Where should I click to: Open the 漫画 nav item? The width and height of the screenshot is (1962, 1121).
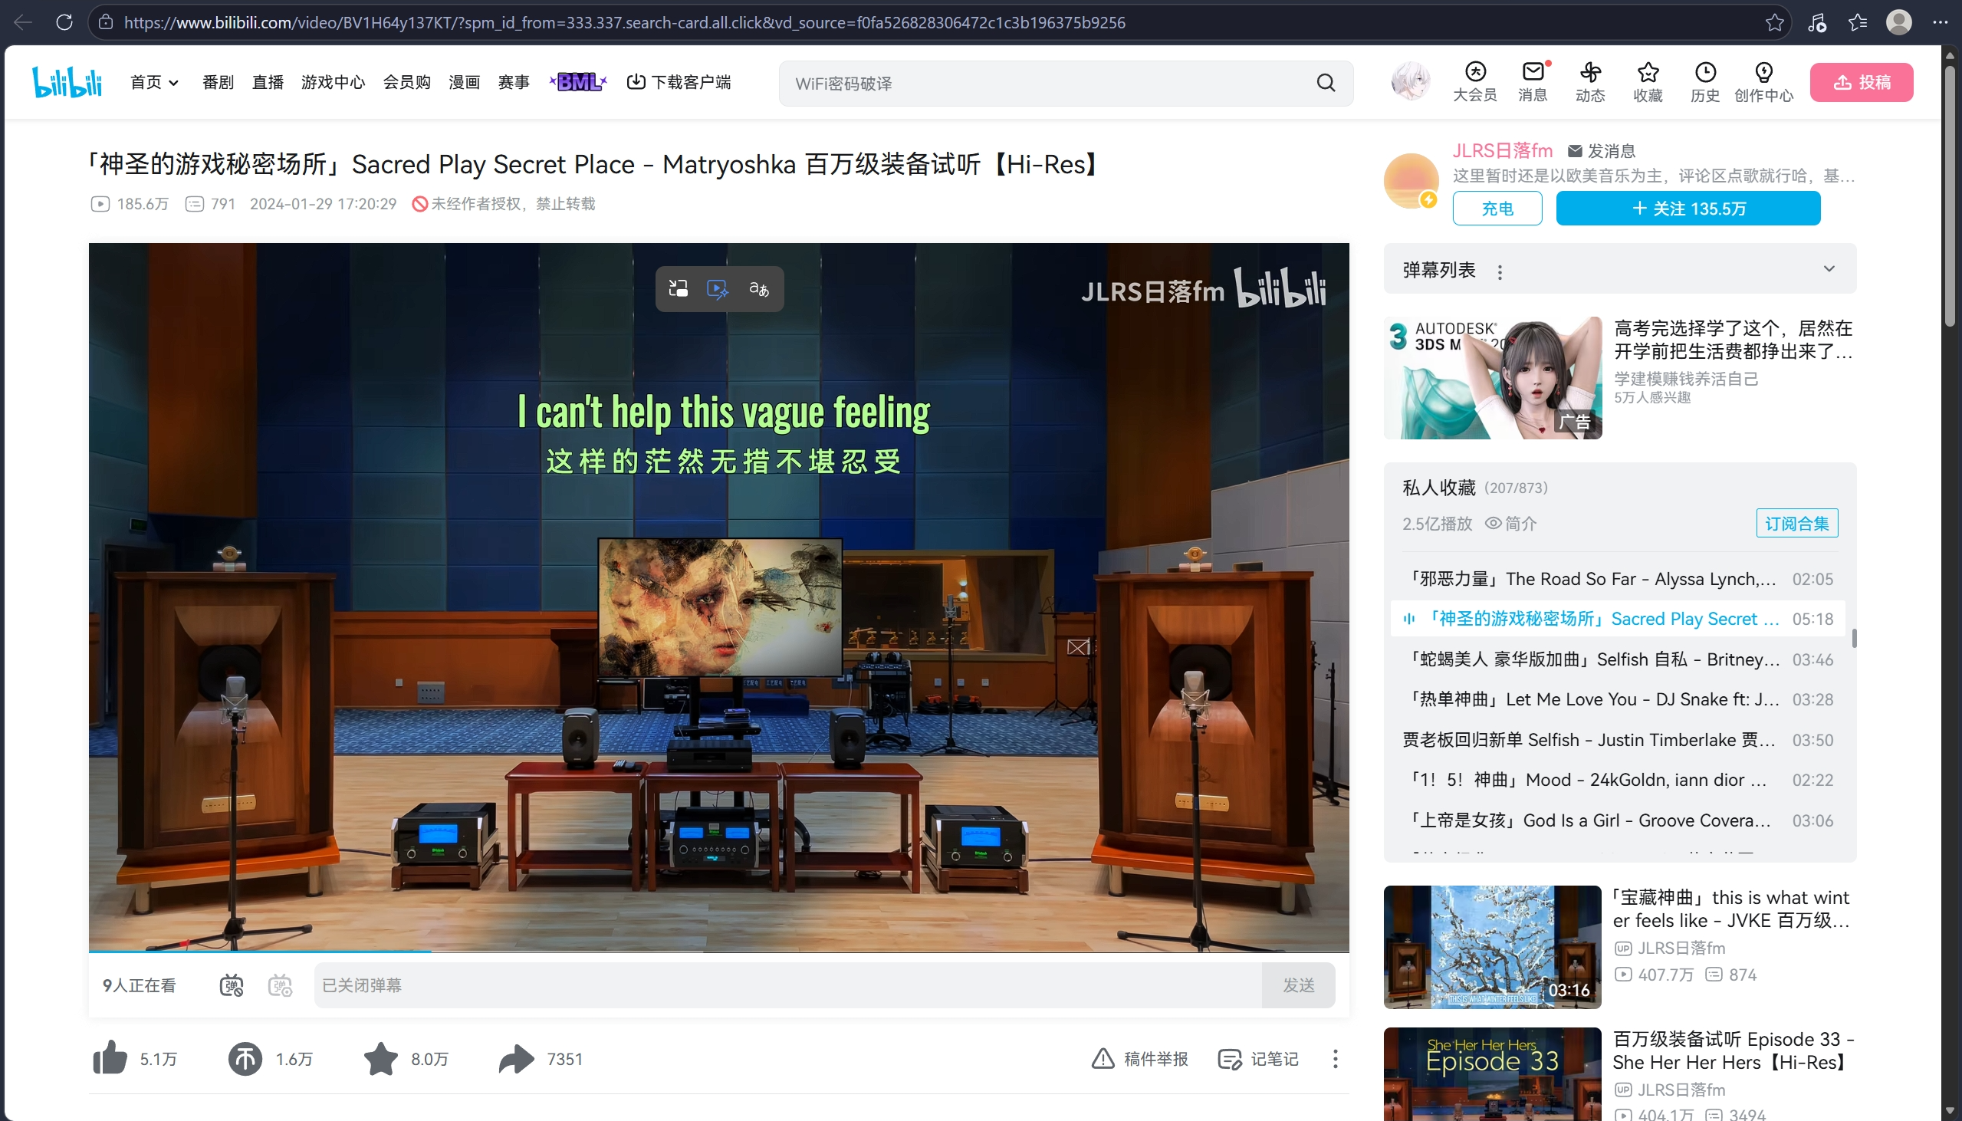point(464,82)
